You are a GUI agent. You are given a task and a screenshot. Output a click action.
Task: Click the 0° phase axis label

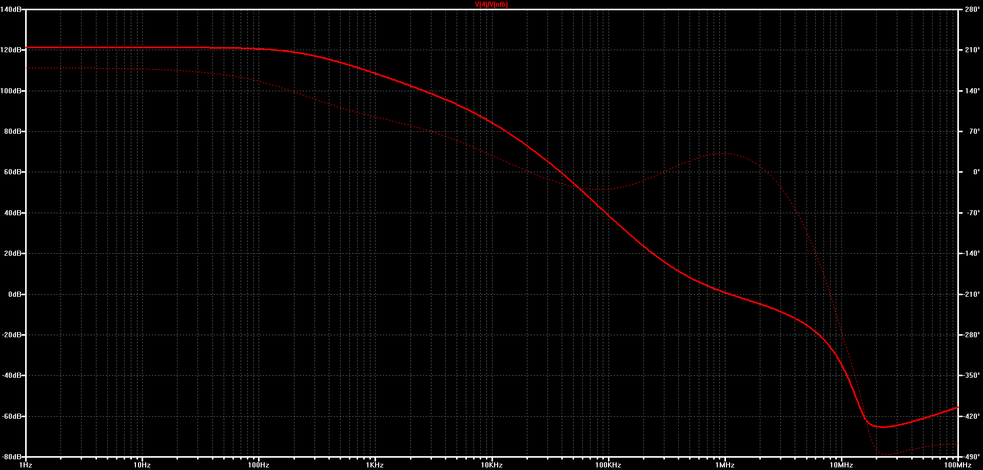976,172
